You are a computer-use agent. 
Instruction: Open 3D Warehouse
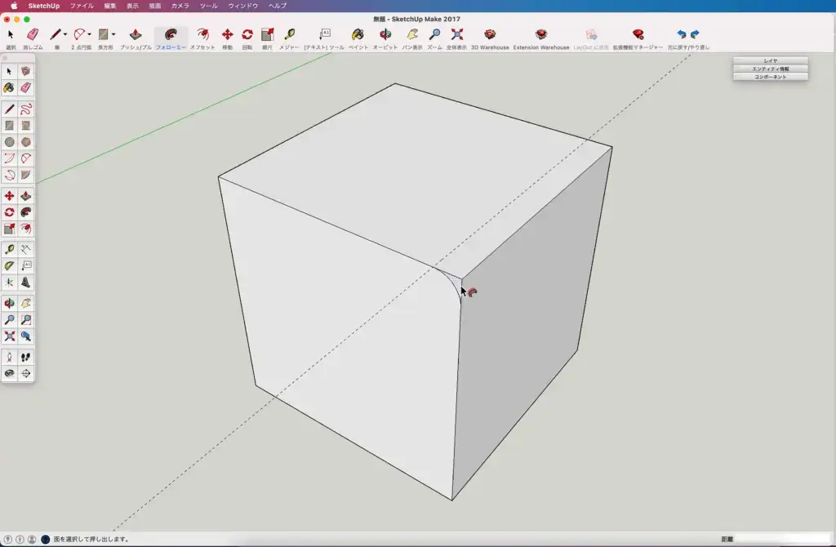[490, 34]
